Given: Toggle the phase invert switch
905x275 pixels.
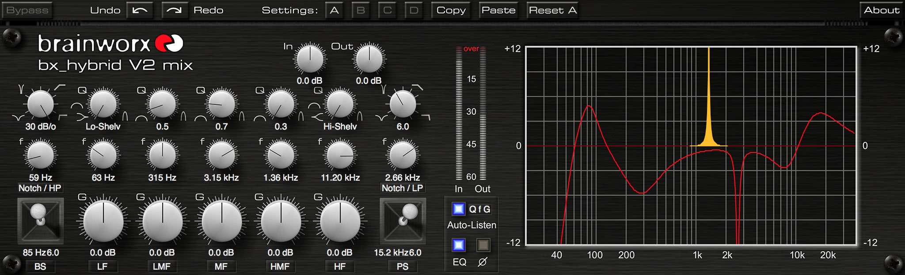Looking at the screenshot, I should click(483, 245).
